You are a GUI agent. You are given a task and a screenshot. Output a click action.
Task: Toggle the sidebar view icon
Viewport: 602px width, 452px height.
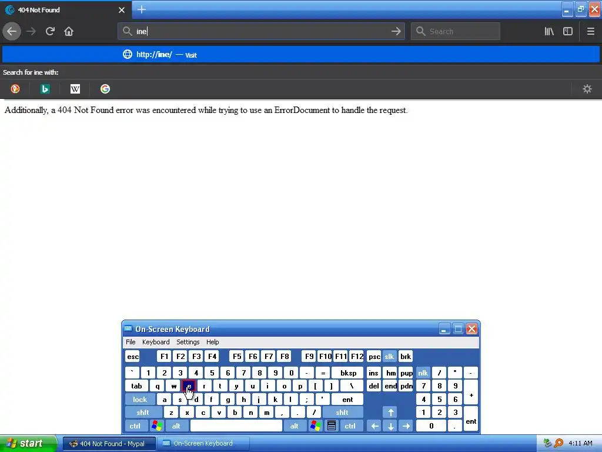coord(568,31)
